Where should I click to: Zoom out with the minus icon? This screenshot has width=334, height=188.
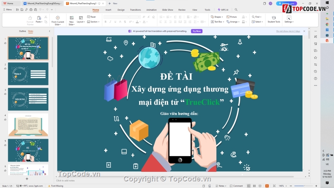(x=291, y=186)
